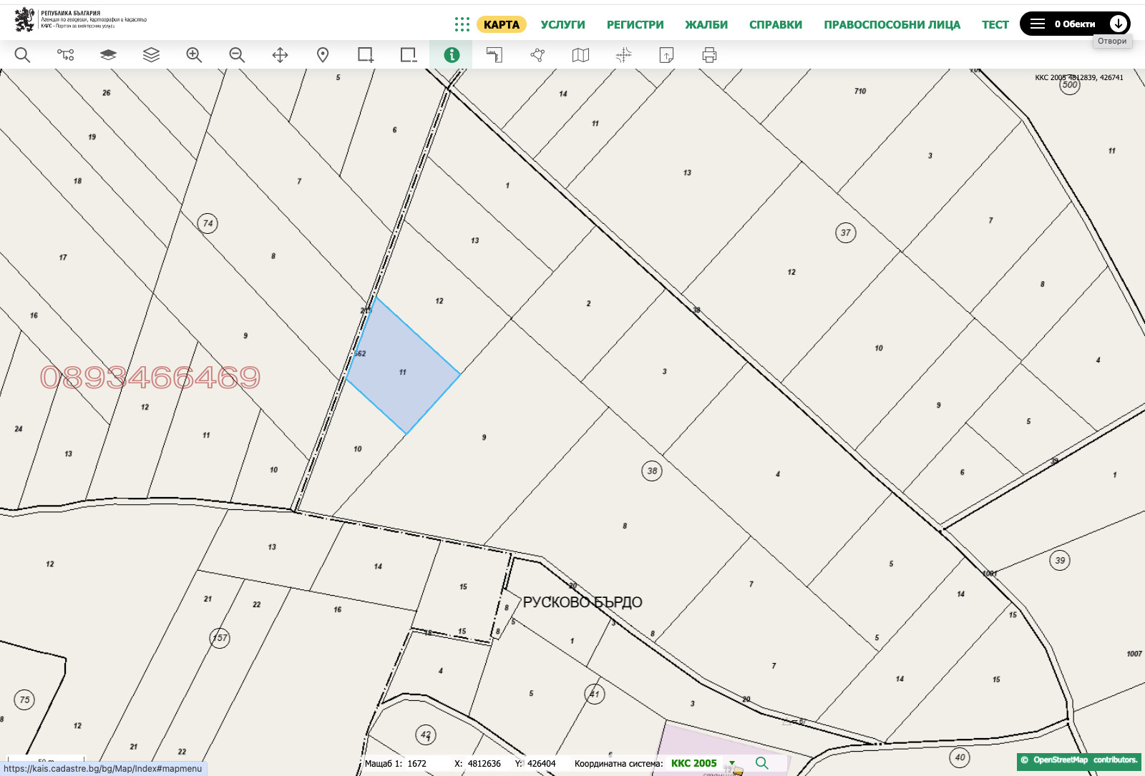Open the outlined layers stack panel
This screenshot has width=1145, height=776.
tap(151, 55)
